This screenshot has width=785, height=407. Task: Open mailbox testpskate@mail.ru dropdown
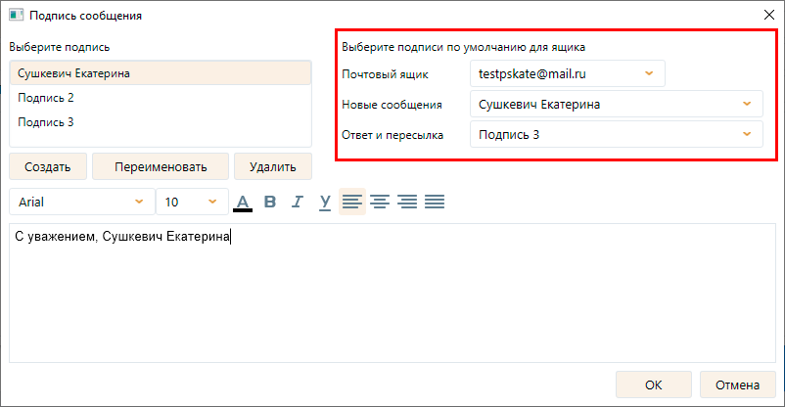[x=567, y=73]
